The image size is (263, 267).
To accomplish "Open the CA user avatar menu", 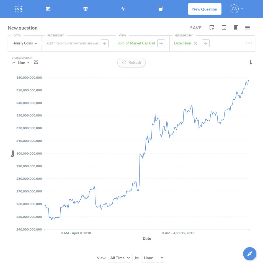I will pyautogui.click(x=234, y=9).
